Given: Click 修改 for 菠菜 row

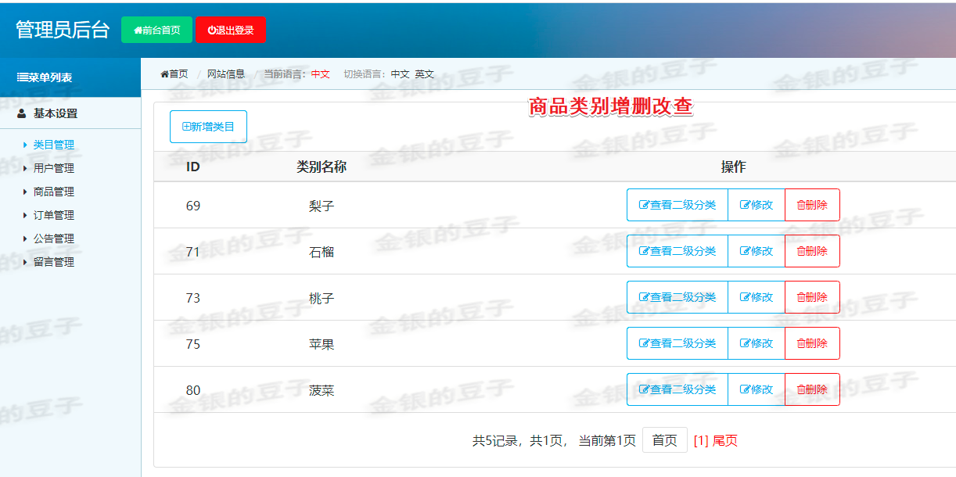Looking at the screenshot, I should [x=757, y=389].
